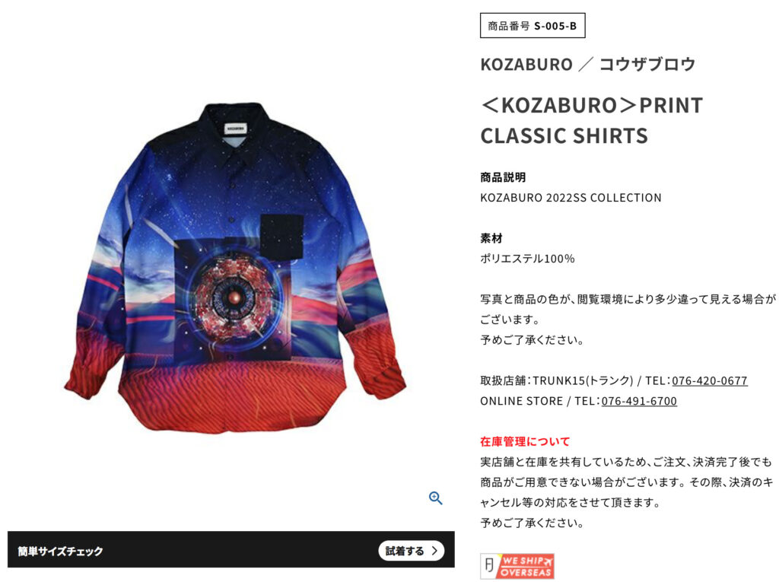Click the 商品説明 section heading
The height and width of the screenshot is (582, 779).
[503, 177]
